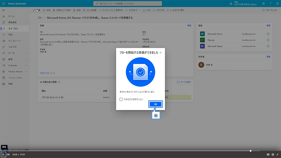
Task: Expand the AI Builder chevron
Action: (x=26, y=65)
